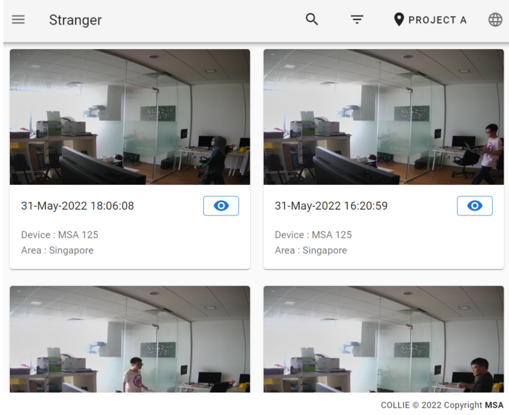Click Area : Singapore on 16:20:59 card
The height and width of the screenshot is (415, 509).
(x=311, y=251)
